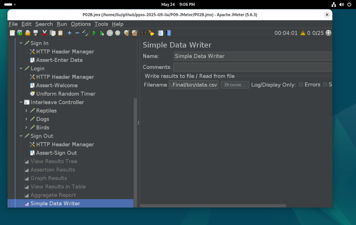Screen dimensions: 356x225
Task: Open the network status icon in top bar
Action: 334,4
